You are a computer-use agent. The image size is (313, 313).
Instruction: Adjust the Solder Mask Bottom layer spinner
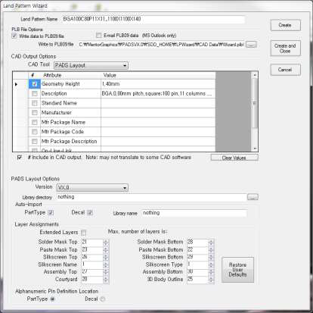(x=211, y=243)
